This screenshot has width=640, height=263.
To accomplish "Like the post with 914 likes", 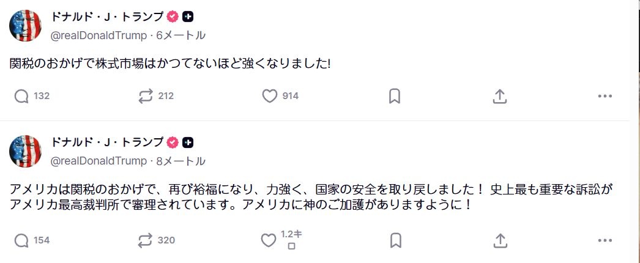I will 269,96.
